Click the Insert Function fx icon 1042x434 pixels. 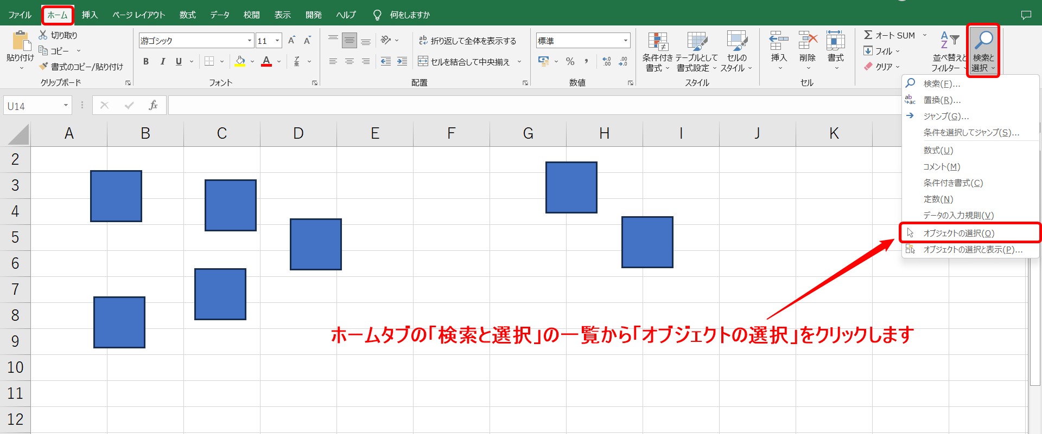[153, 105]
